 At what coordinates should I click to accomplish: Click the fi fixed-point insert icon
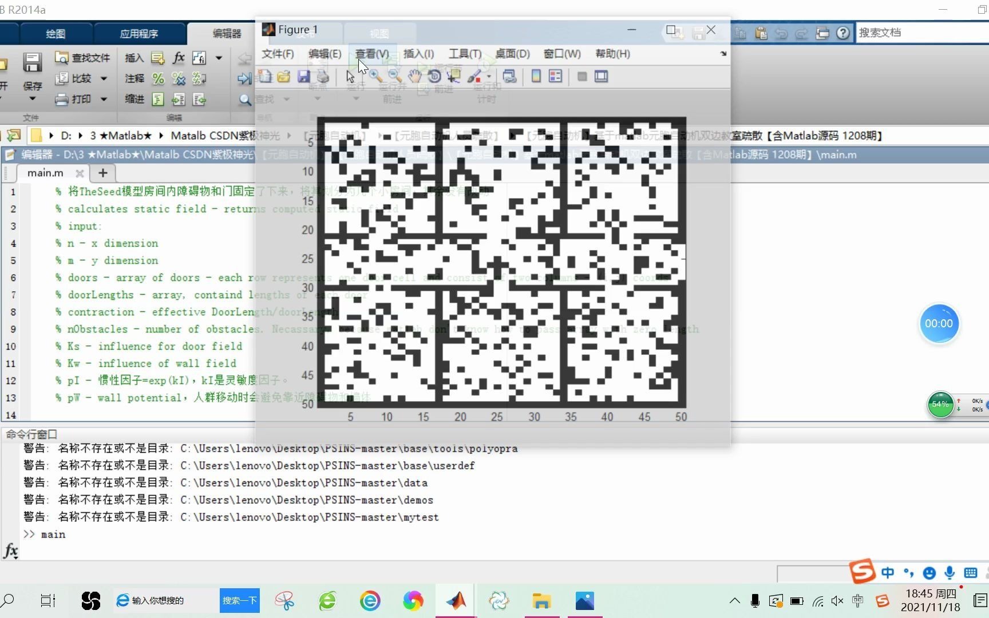coord(199,58)
